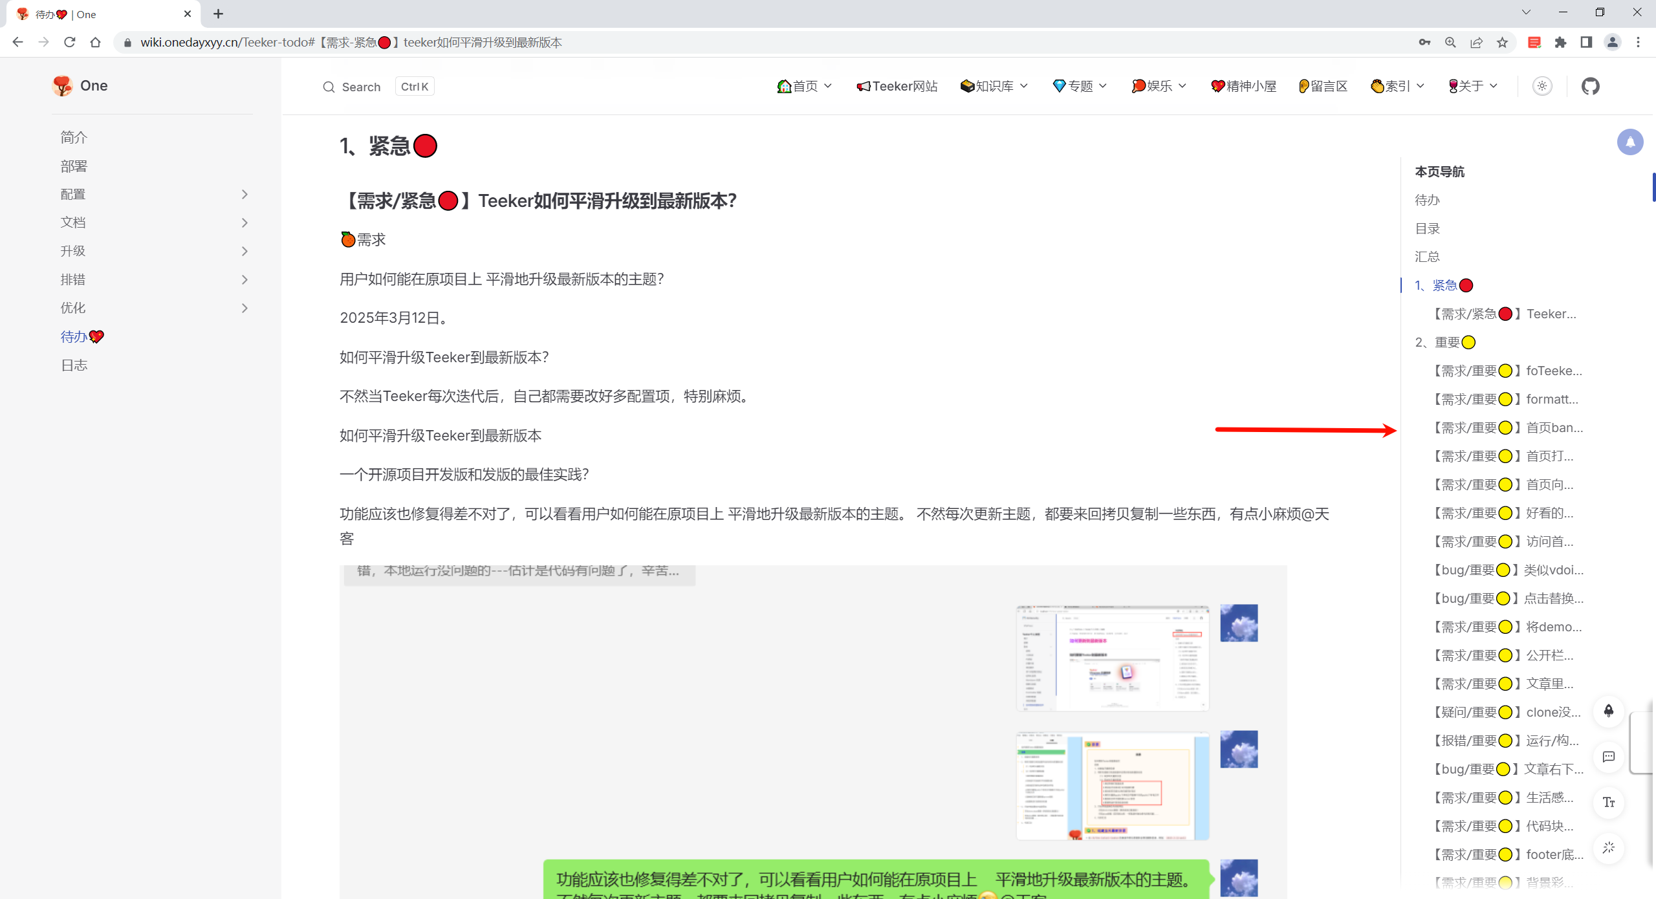Open the Teeker网站 nav item

(x=897, y=86)
